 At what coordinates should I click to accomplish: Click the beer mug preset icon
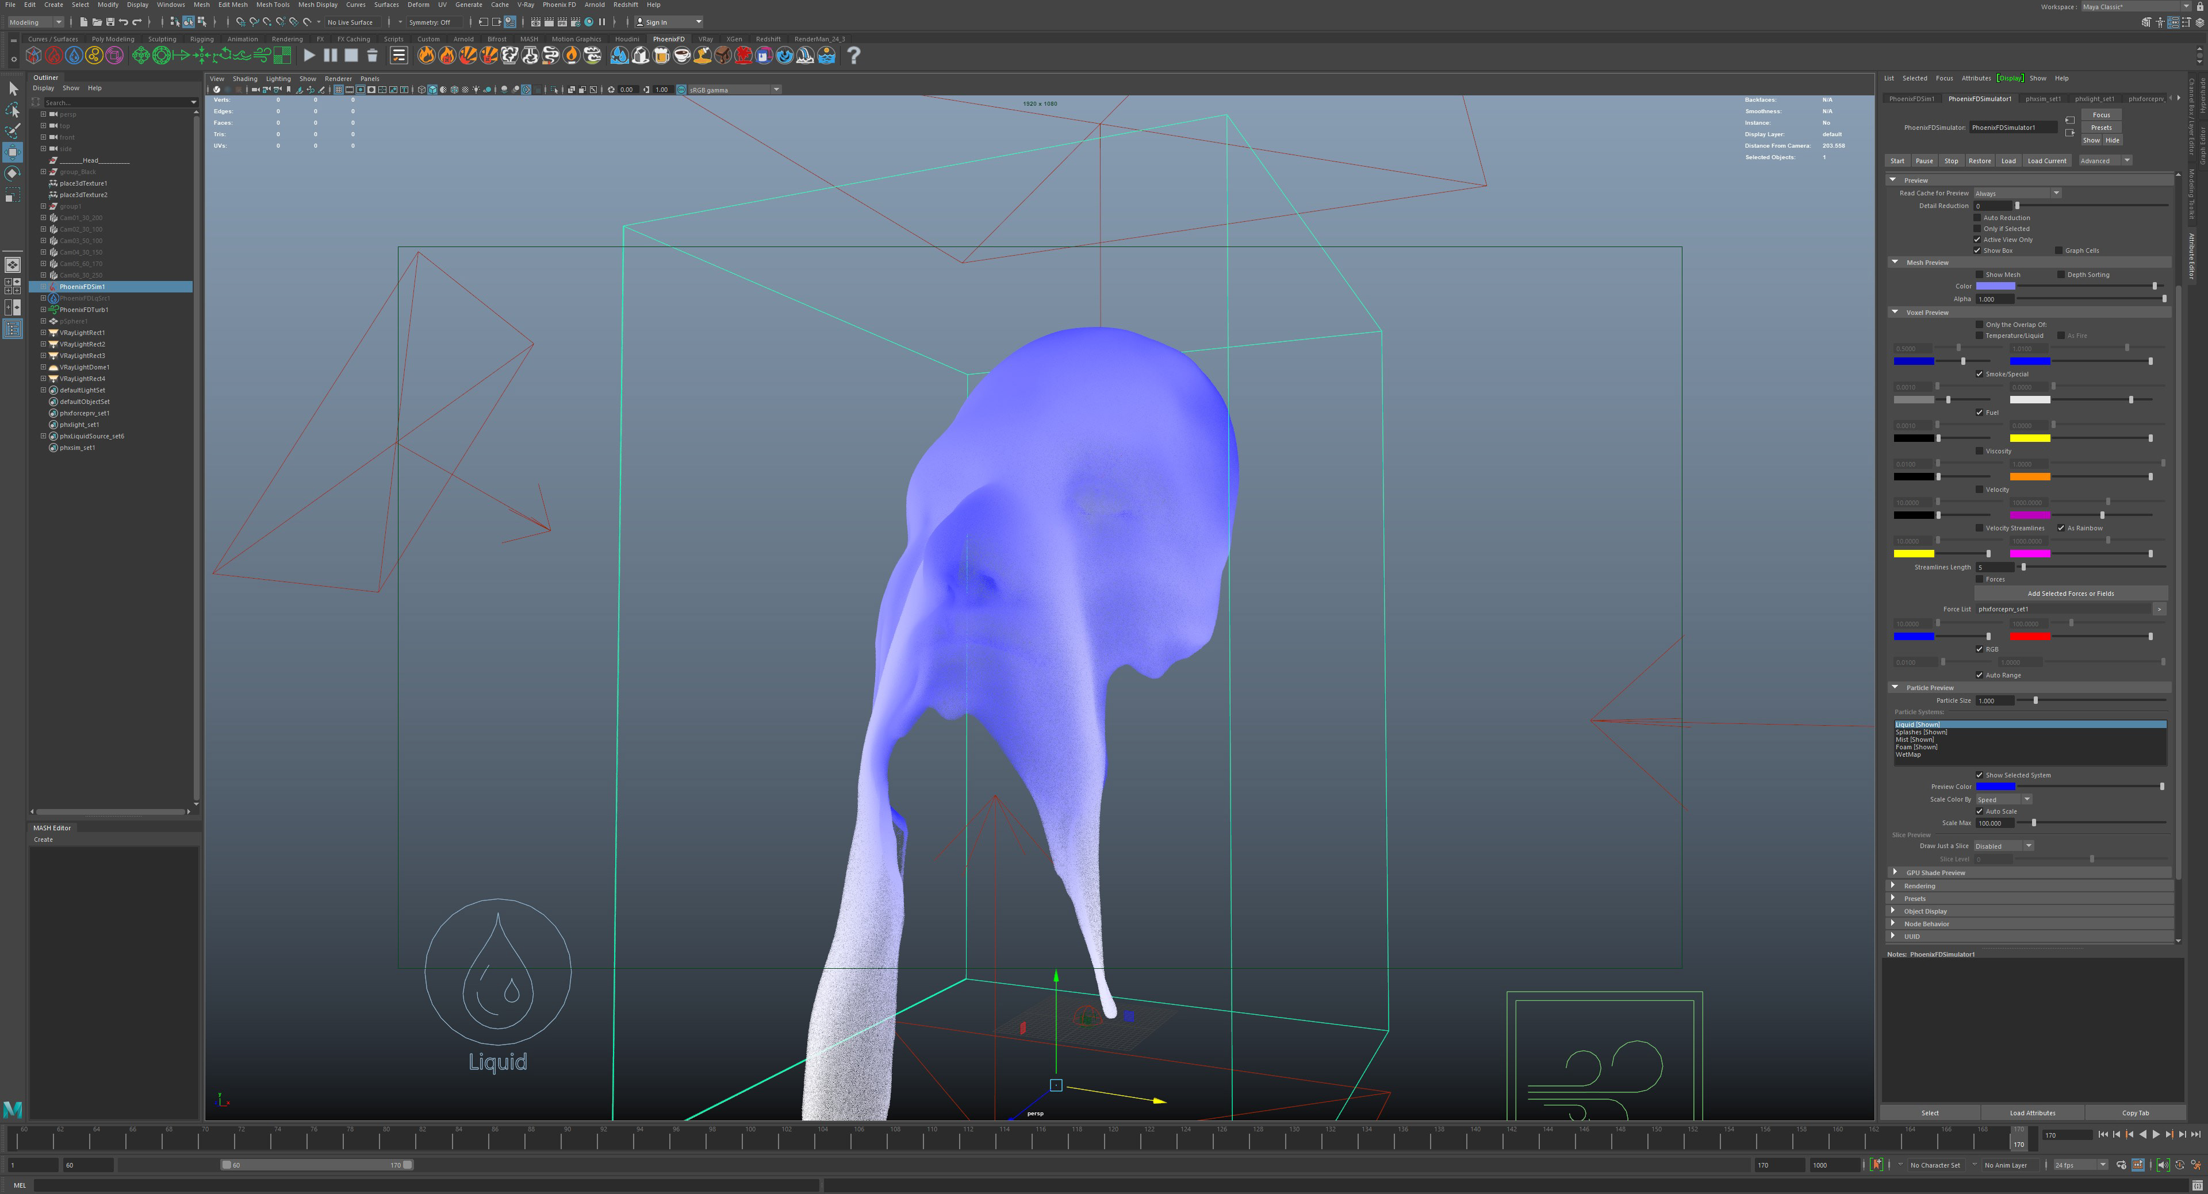click(661, 56)
